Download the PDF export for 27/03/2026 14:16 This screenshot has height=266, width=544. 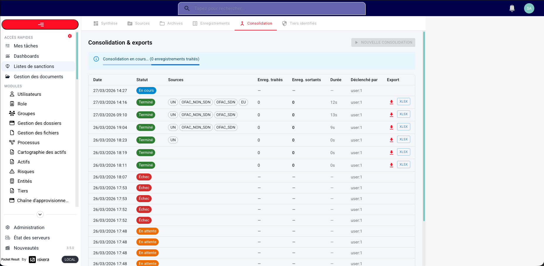tap(391, 102)
